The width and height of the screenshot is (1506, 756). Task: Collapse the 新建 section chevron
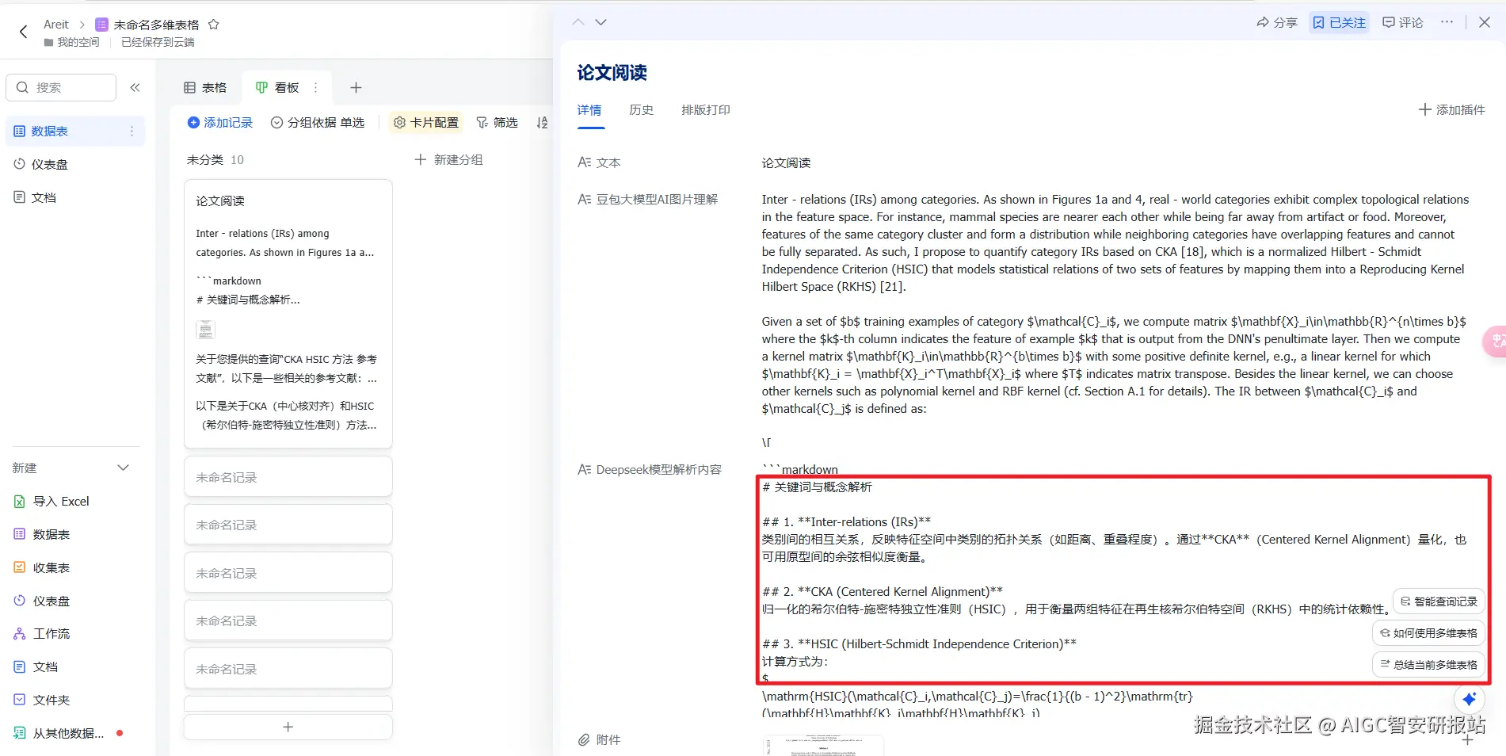[x=123, y=468]
